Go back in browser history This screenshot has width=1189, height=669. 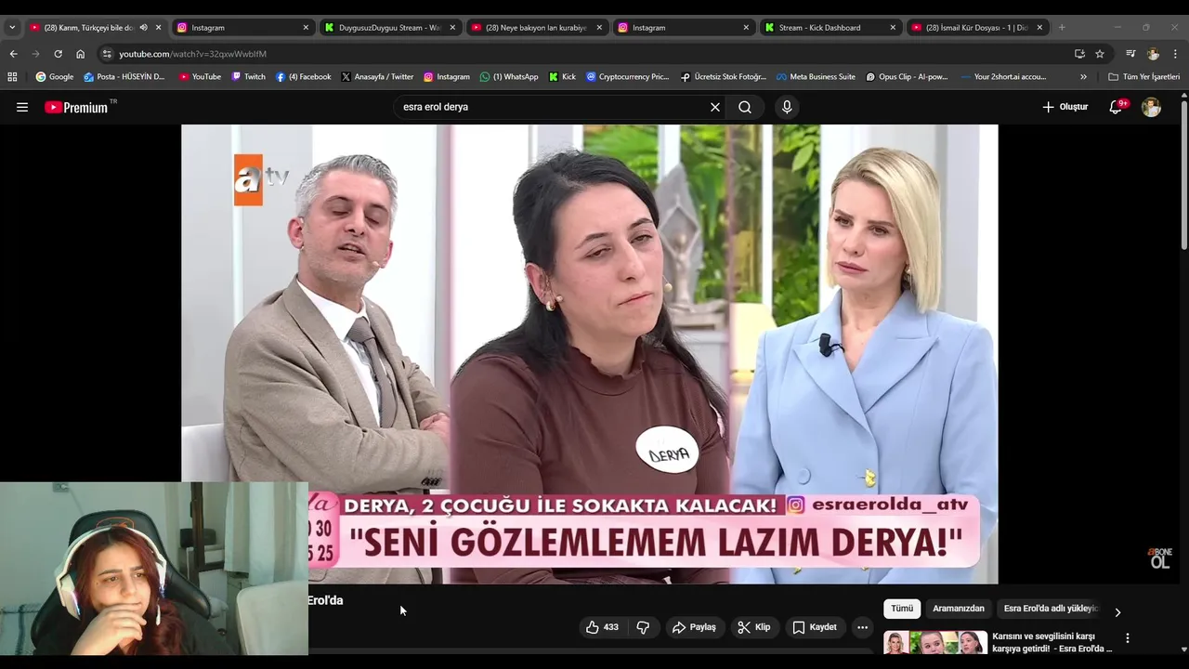pos(13,54)
